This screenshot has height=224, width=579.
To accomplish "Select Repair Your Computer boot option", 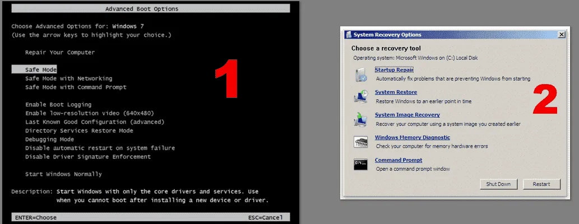I will (60, 53).
